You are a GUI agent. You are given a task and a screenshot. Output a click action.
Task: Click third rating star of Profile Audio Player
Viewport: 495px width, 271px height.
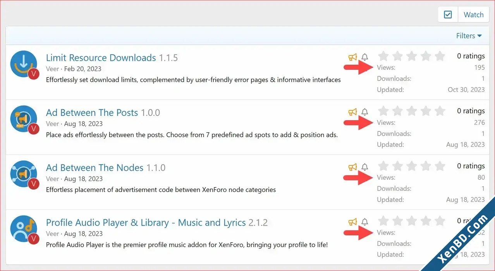pyautogui.click(x=411, y=221)
